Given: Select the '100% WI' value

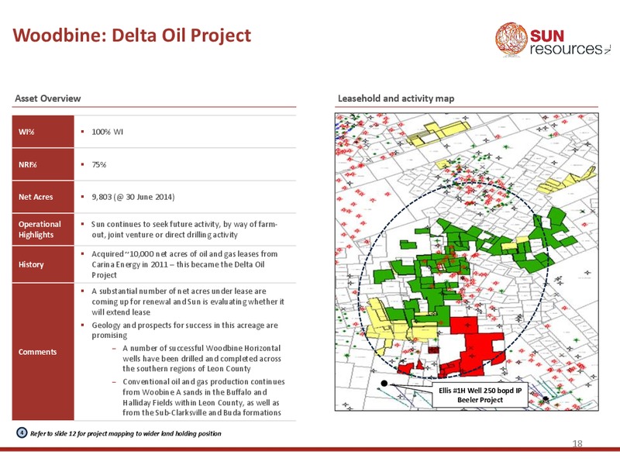Looking at the screenshot, I should pyautogui.click(x=107, y=132).
